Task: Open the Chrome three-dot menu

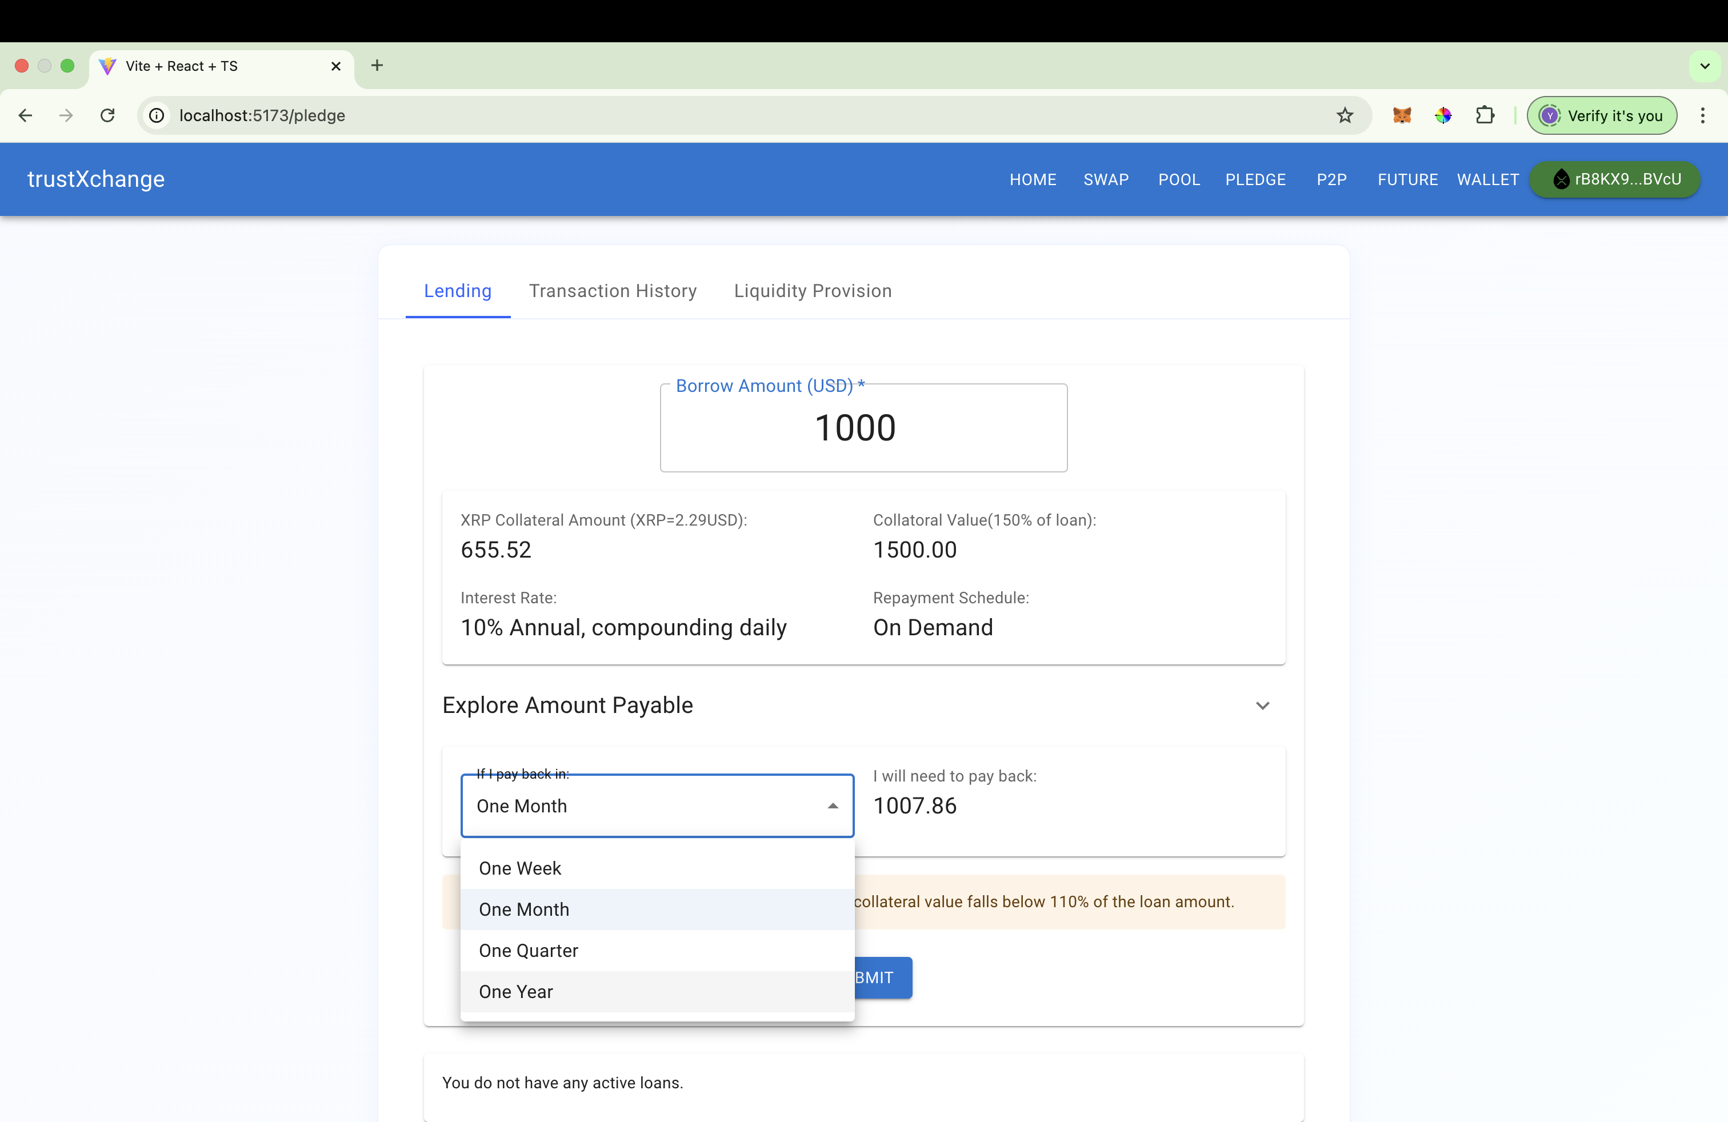Action: 1702,115
